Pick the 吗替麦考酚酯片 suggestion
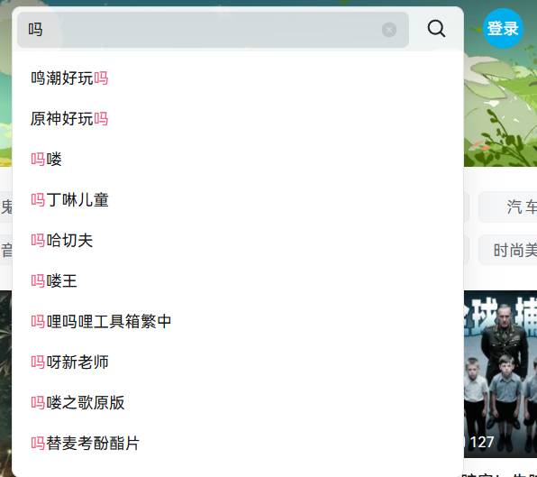 tap(237, 443)
